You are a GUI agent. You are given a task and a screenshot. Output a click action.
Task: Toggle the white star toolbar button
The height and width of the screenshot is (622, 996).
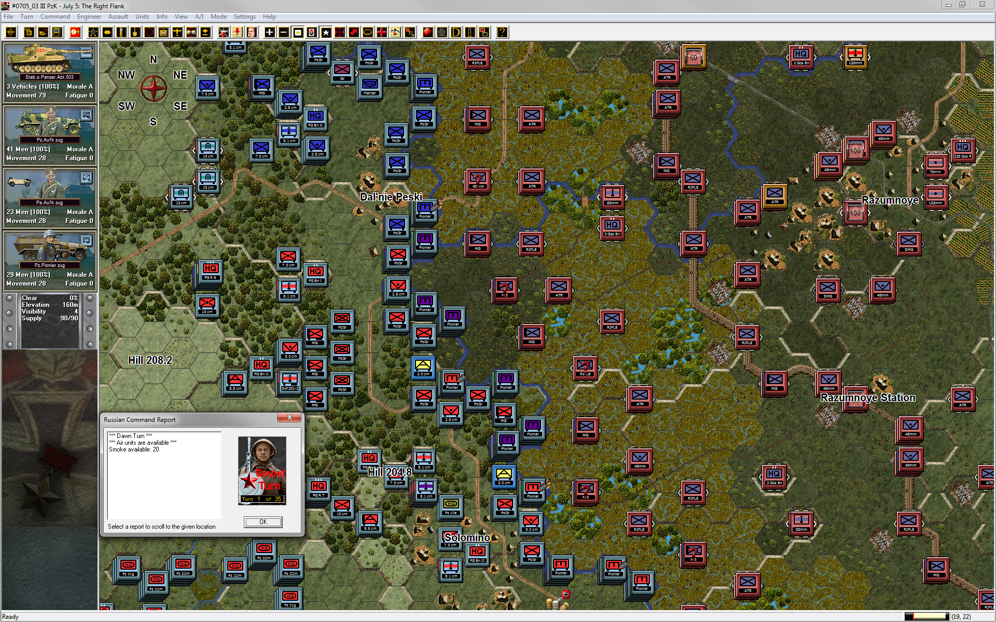pos(326,32)
